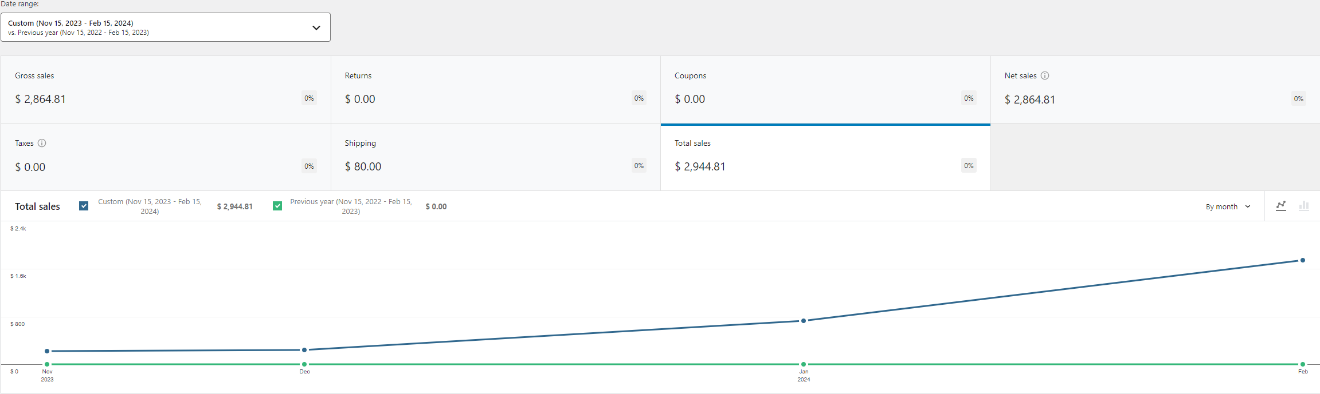
Task: Open the Date range dropdown
Action: 165,27
